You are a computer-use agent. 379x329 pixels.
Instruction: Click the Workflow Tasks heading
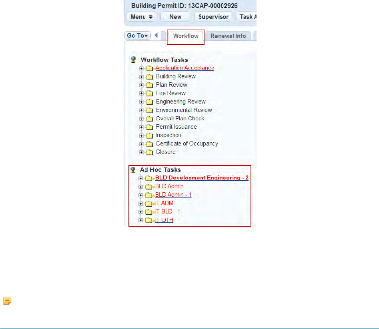[164, 60]
